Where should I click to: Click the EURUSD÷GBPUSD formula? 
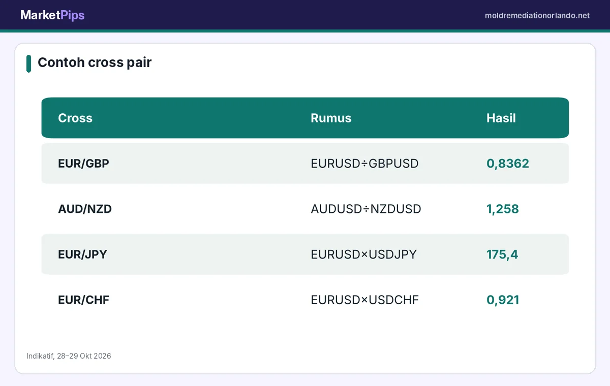pyautogui.click(x=364, y=164)
